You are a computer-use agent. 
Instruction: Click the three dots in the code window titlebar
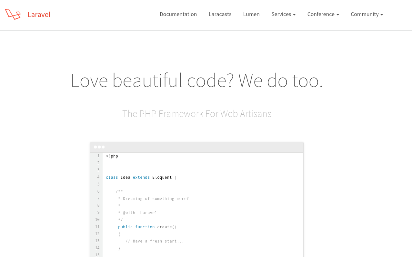coord(99,147)
